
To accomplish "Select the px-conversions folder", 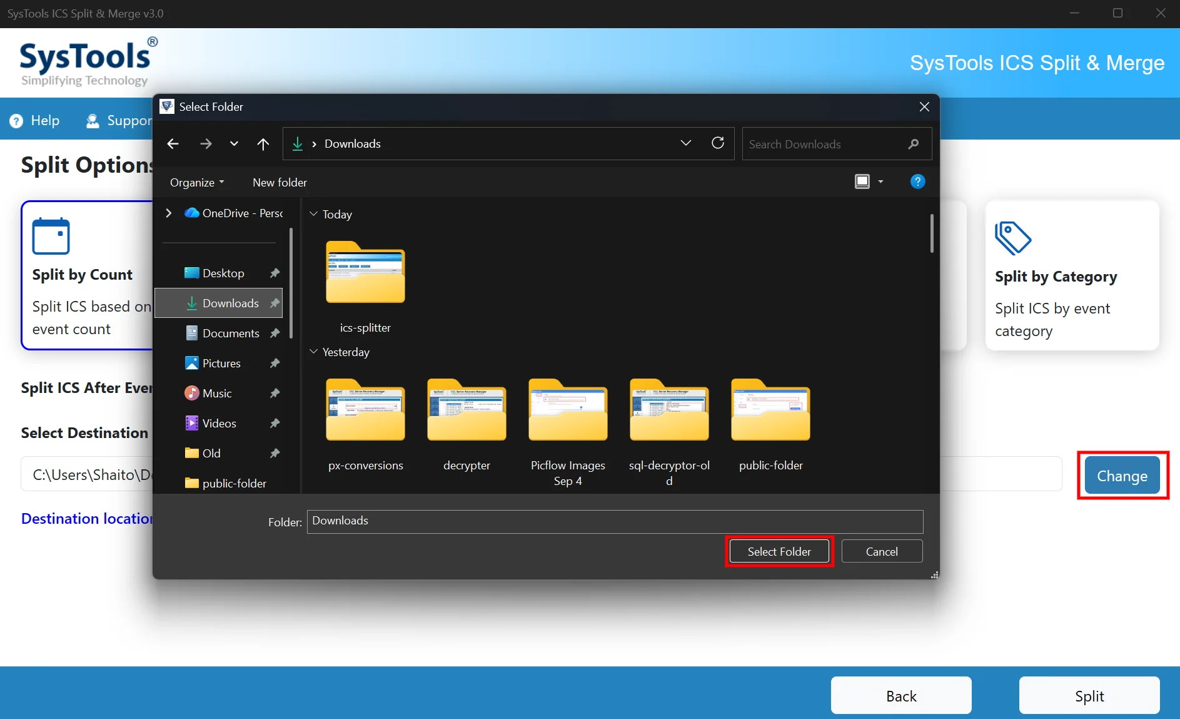I will pos(365,425).
